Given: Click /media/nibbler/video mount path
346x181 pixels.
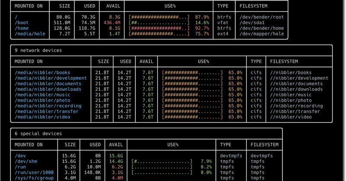Looking at the screenshot, I should coord(42,117).
